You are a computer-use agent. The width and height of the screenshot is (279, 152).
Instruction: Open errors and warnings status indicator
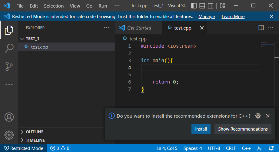60,148
